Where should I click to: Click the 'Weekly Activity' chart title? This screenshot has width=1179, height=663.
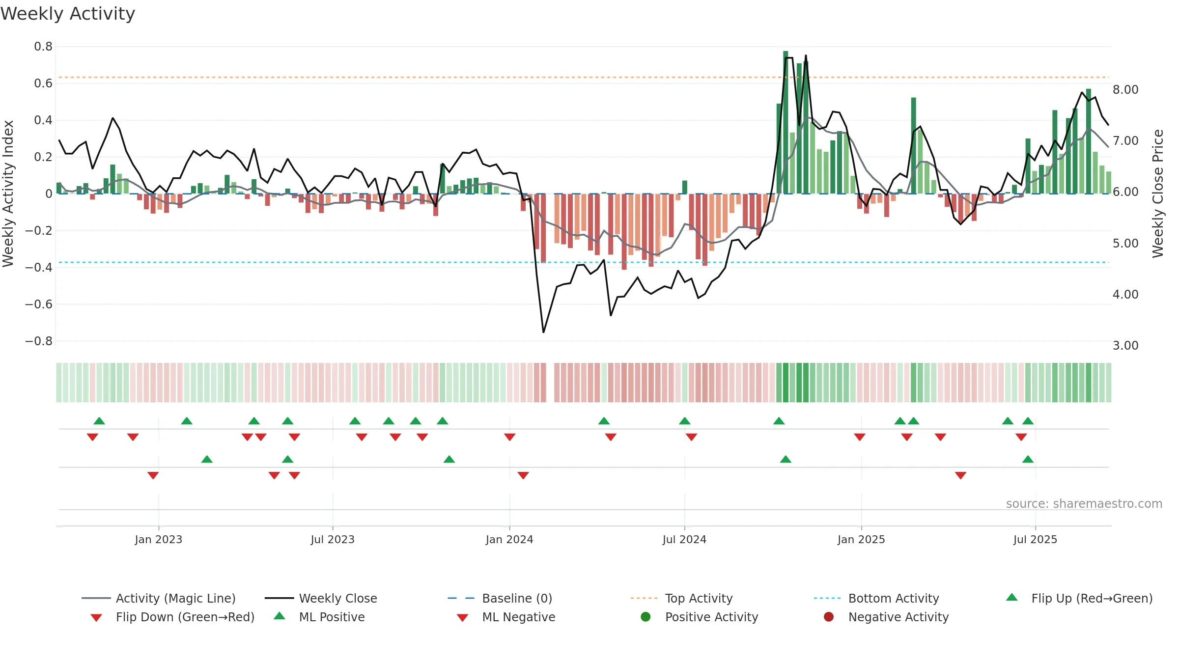point(68,14)
